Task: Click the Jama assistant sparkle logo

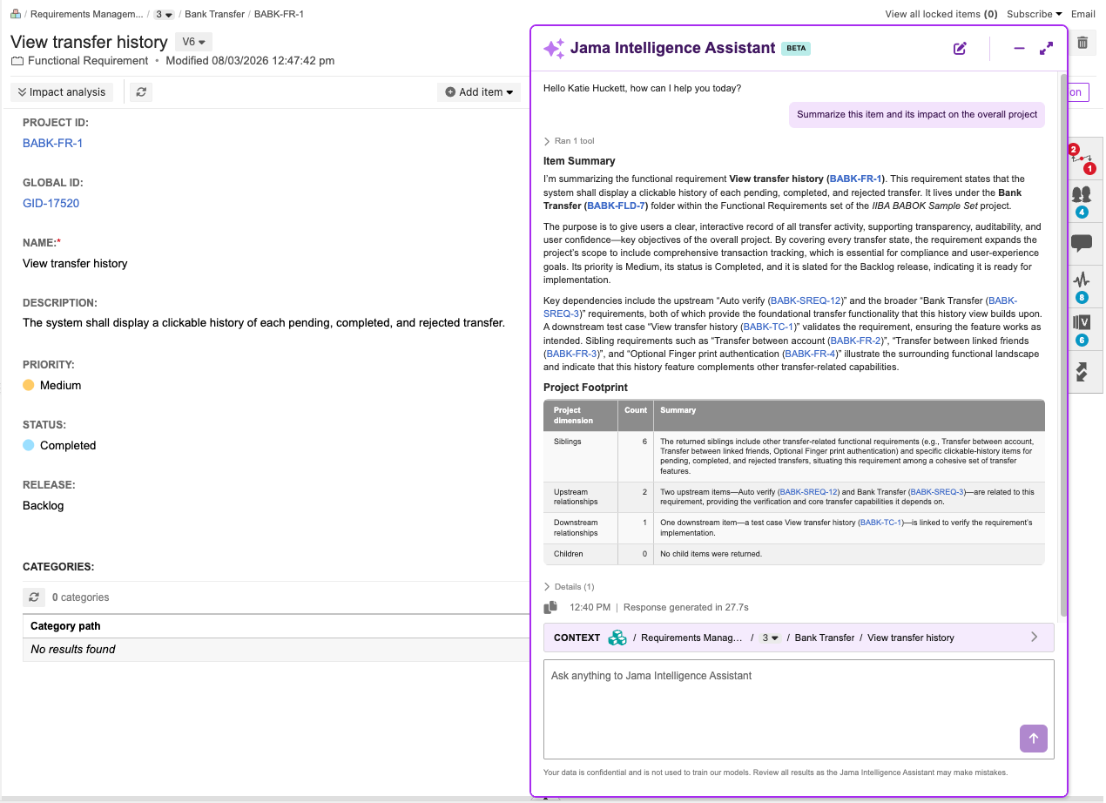Action: tap(554, 49)
